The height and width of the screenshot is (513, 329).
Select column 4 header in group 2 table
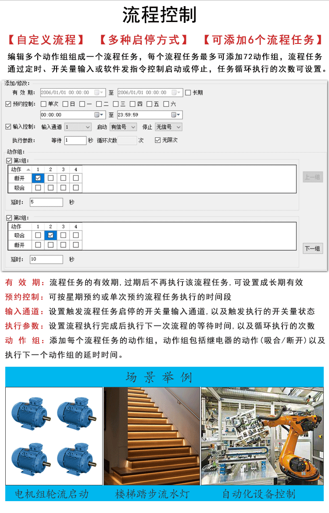pyautogui.click(x=76, y=226)
